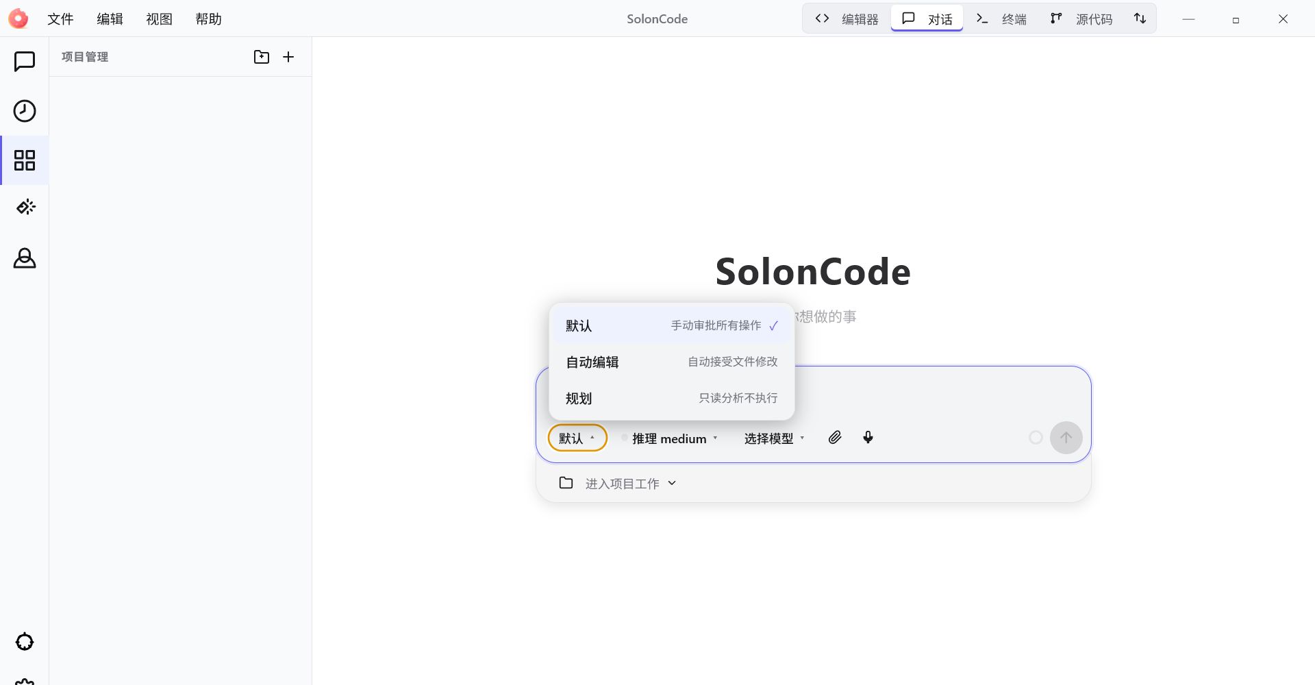Open the 视图 menu

click(x=159, y=19)
